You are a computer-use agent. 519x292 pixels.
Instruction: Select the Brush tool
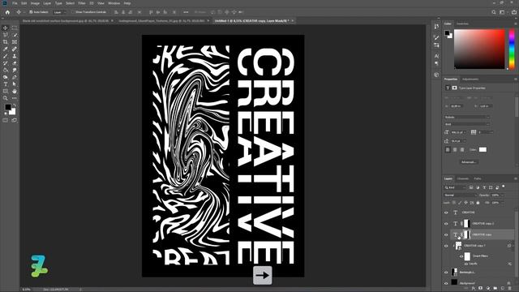(6, 56)
